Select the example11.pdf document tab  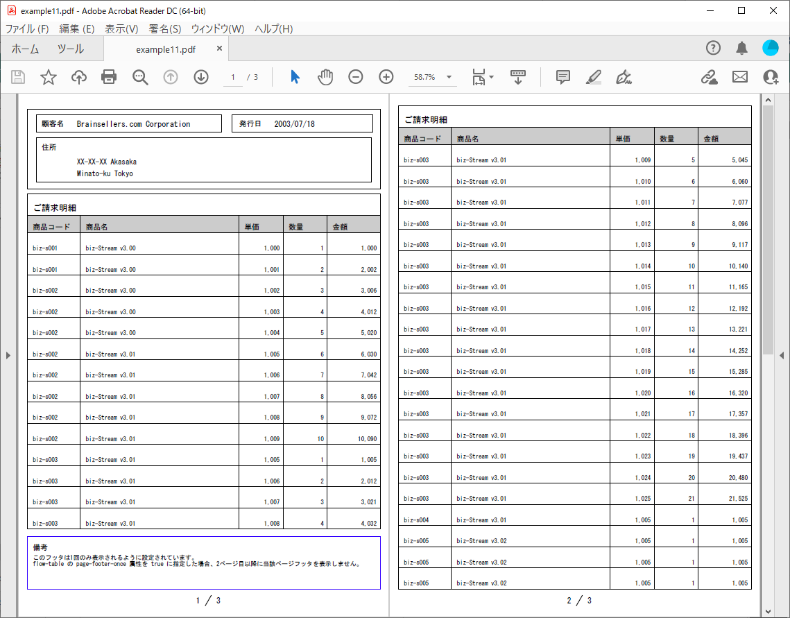coord(166,49)
